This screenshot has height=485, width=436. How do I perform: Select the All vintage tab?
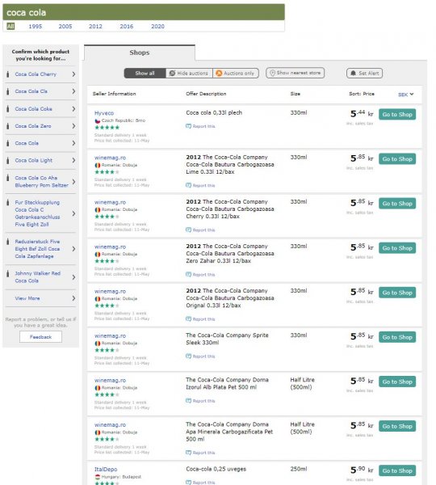[10, 27]
